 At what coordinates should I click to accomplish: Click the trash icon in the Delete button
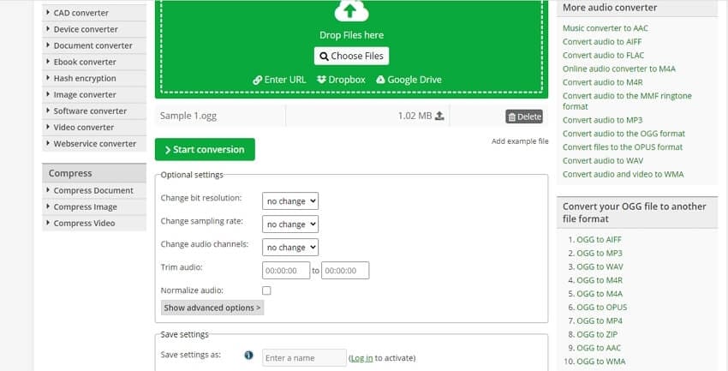coord(511,117)
